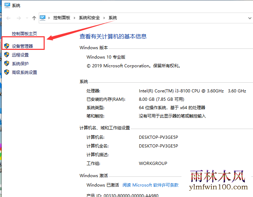Click text Windows 10 专业版
The height and width of the screenshot is (197, 253).
[106, 57]
